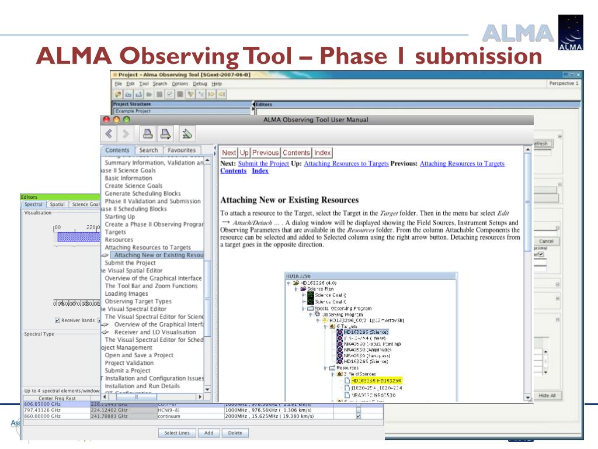The height and width of the screenshot is (449, 598).
Task: Click the forward arrow in the User Manual toolbar
Action: pyautogui.click(x=126, y=134)
